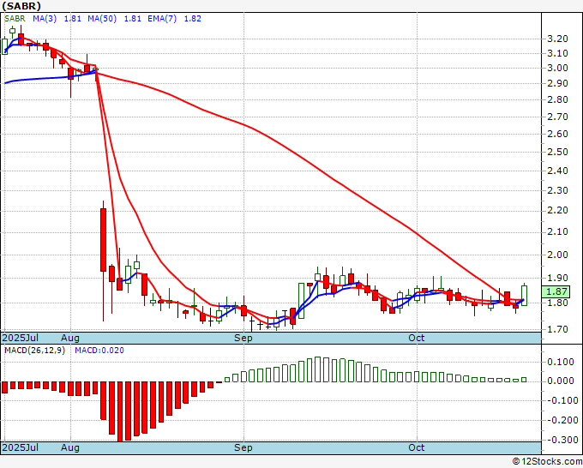
Task: Click the 1.70 price axis label
Action: pyautogui.click(x=556, y=329)
